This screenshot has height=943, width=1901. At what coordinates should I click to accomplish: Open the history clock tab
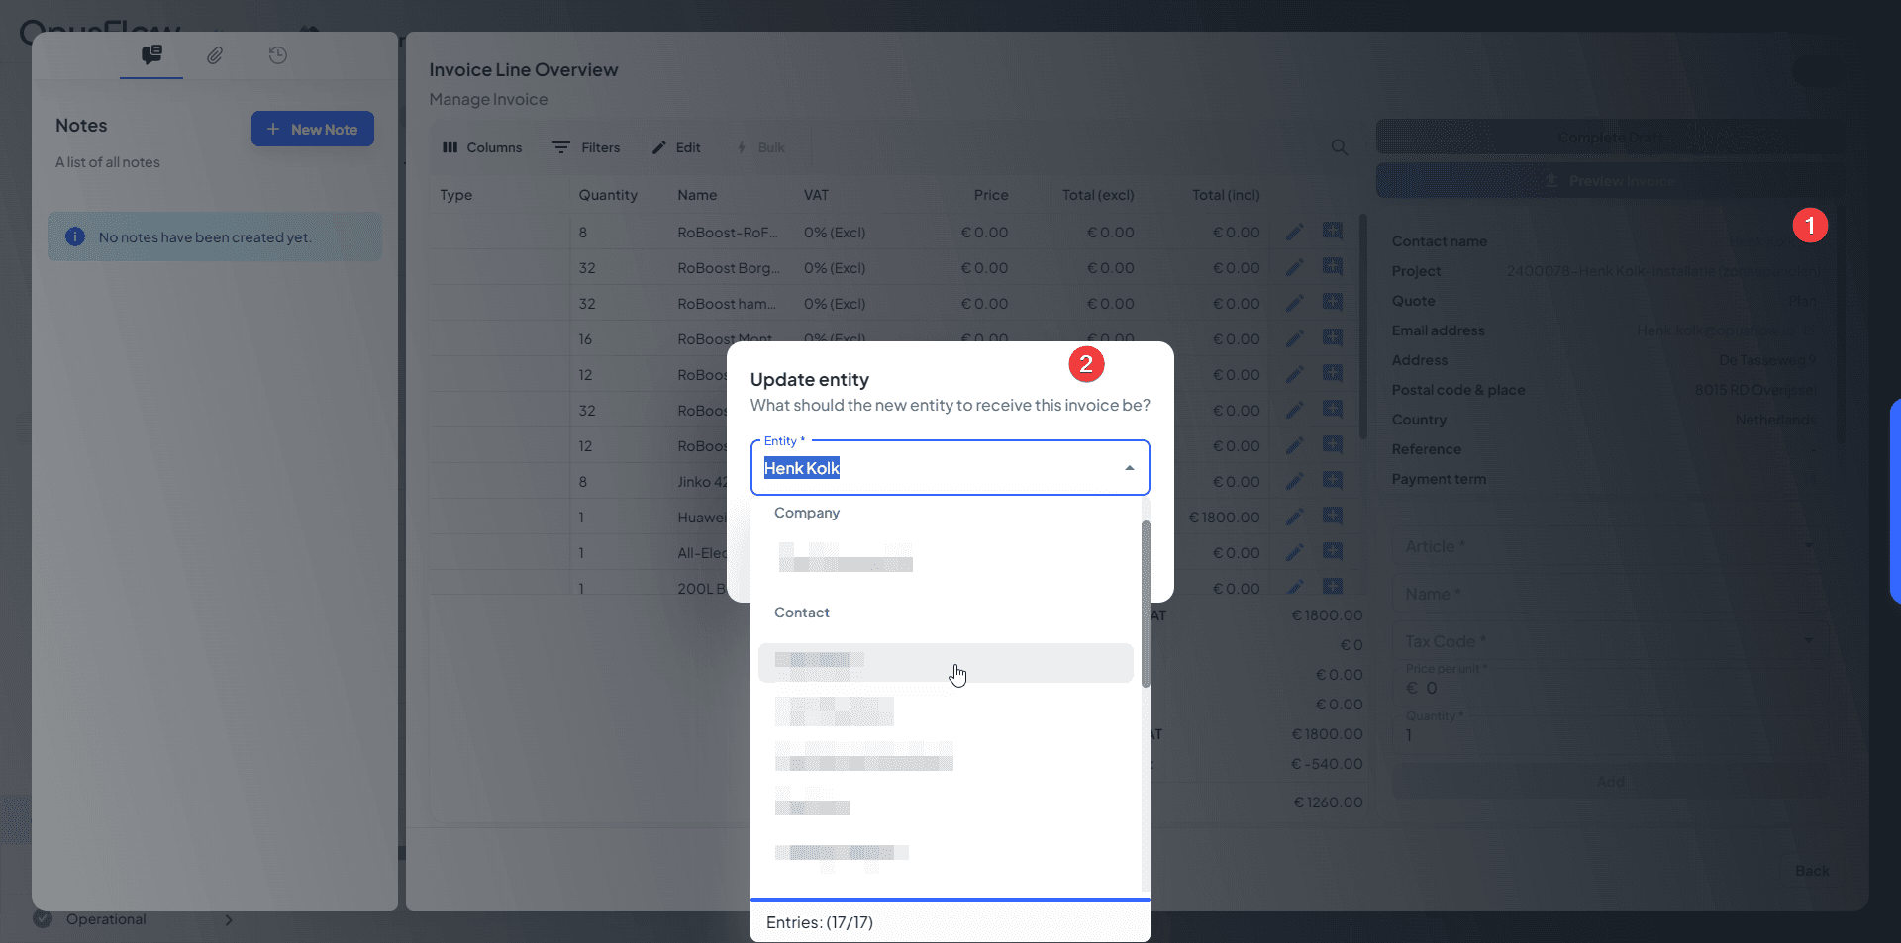[x=278, y=55]
